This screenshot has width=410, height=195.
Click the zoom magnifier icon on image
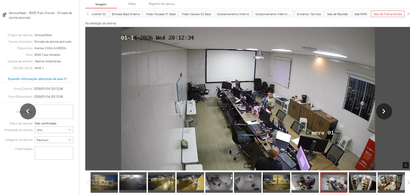pyautogui.click(x=406, y=165)
